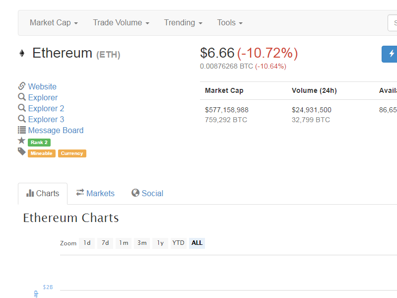Click the exchange arrows icon beside Markets

pos(80,193)
